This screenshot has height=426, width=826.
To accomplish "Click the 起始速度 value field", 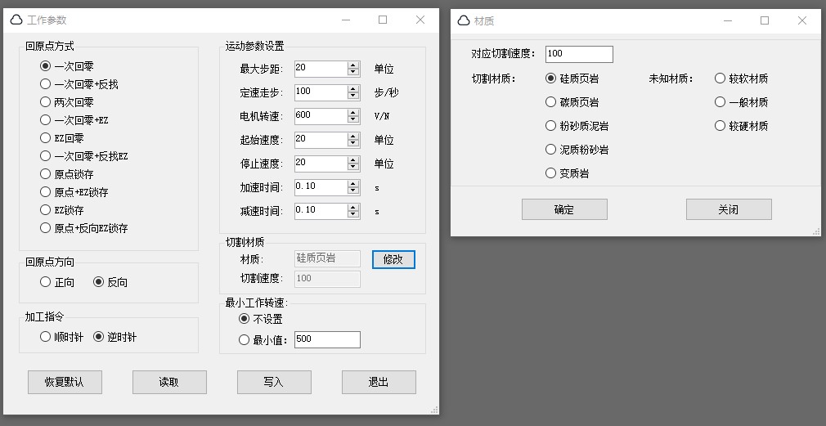I will pyautogui.click(x=321, y=140).
